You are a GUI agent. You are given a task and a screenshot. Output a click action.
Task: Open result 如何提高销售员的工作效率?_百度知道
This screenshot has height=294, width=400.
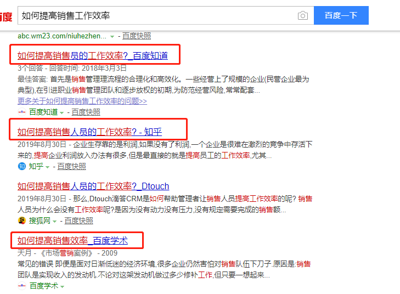(x=93, y=55)
